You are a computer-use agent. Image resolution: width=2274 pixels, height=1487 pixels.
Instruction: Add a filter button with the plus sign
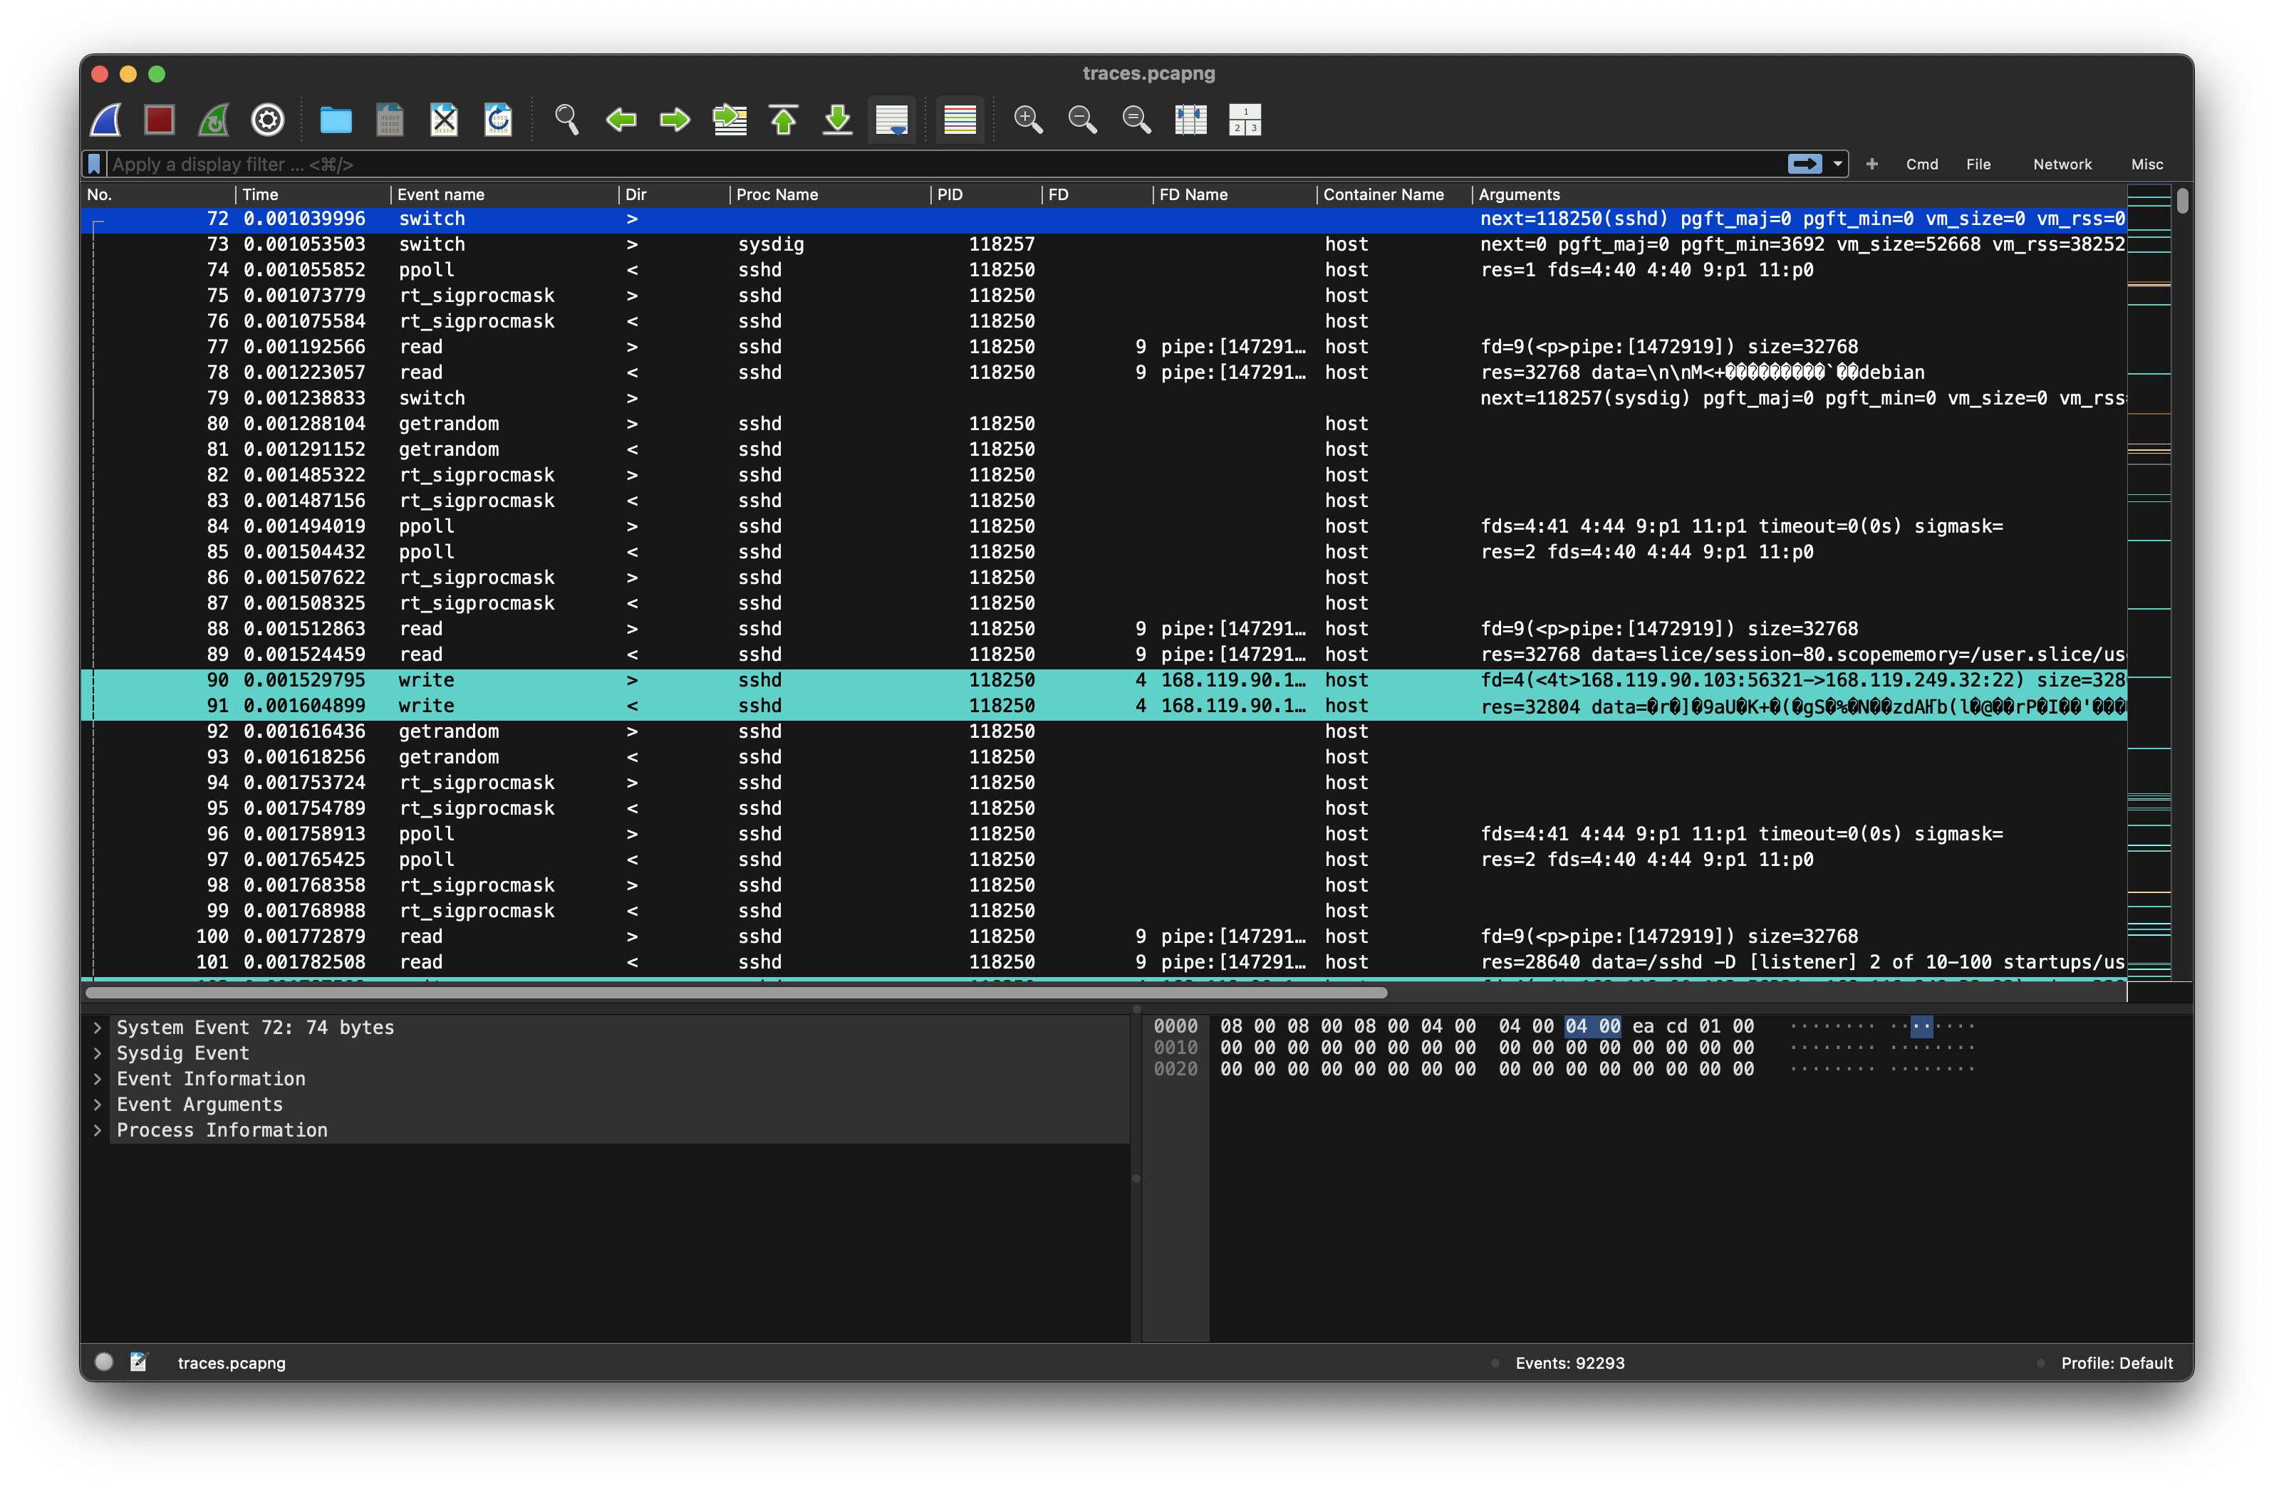[x=1871, y=163]
